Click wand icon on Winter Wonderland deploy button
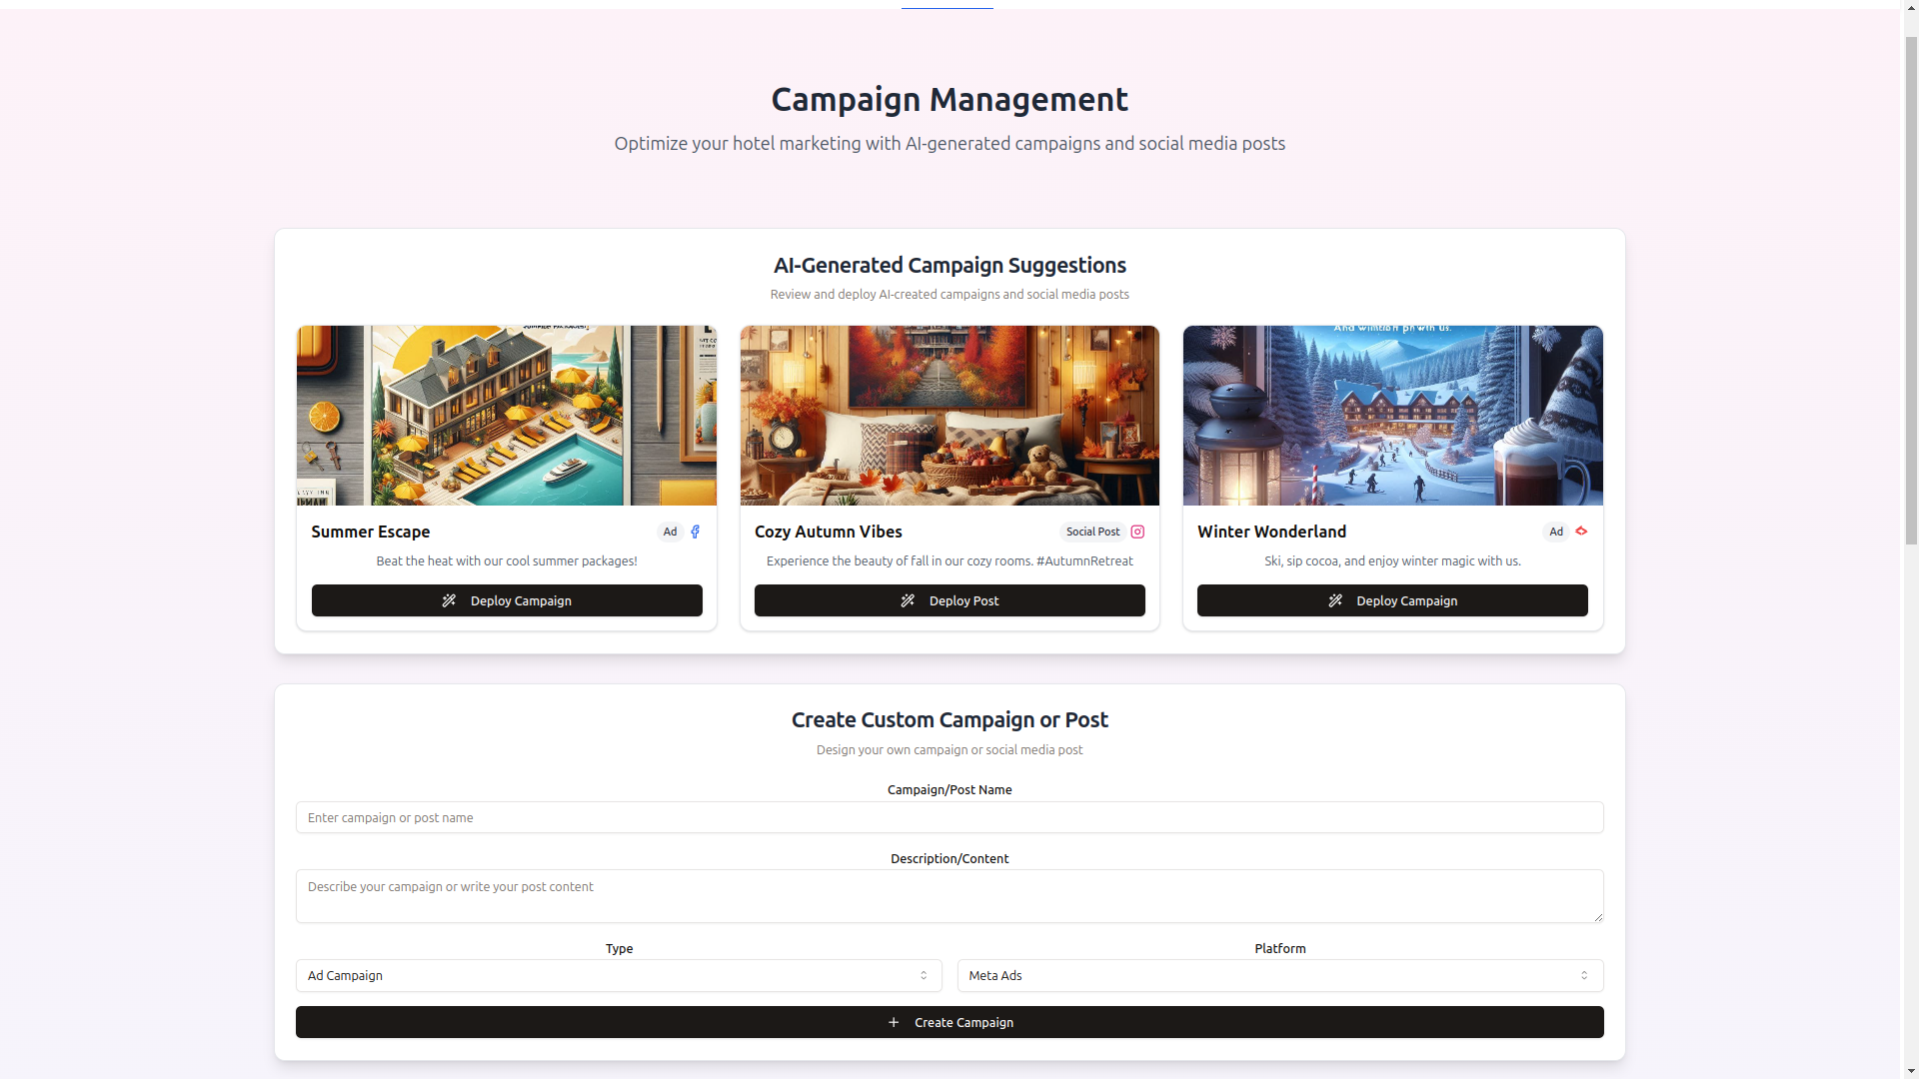Screen dimensions: 1919x1079 tap(1335, 600)
